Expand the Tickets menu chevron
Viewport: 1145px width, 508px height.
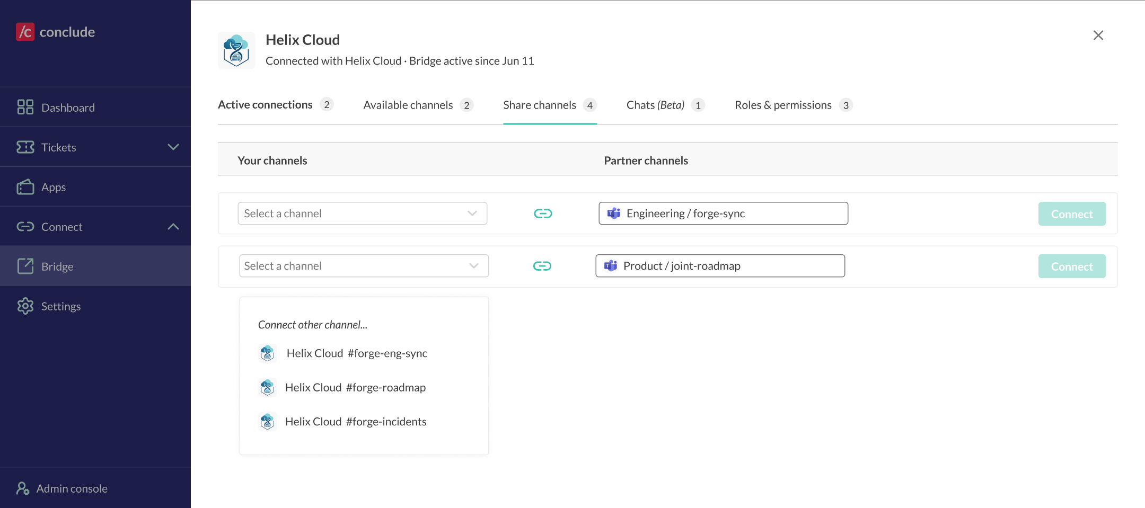(x=173, y=147)
